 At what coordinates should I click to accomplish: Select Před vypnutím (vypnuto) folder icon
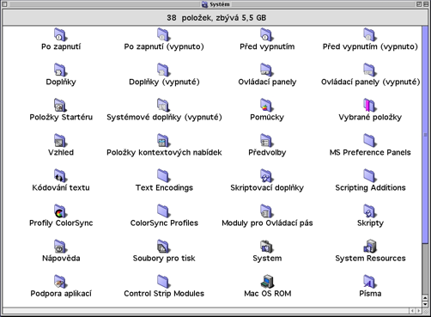[x=370, y=35]
